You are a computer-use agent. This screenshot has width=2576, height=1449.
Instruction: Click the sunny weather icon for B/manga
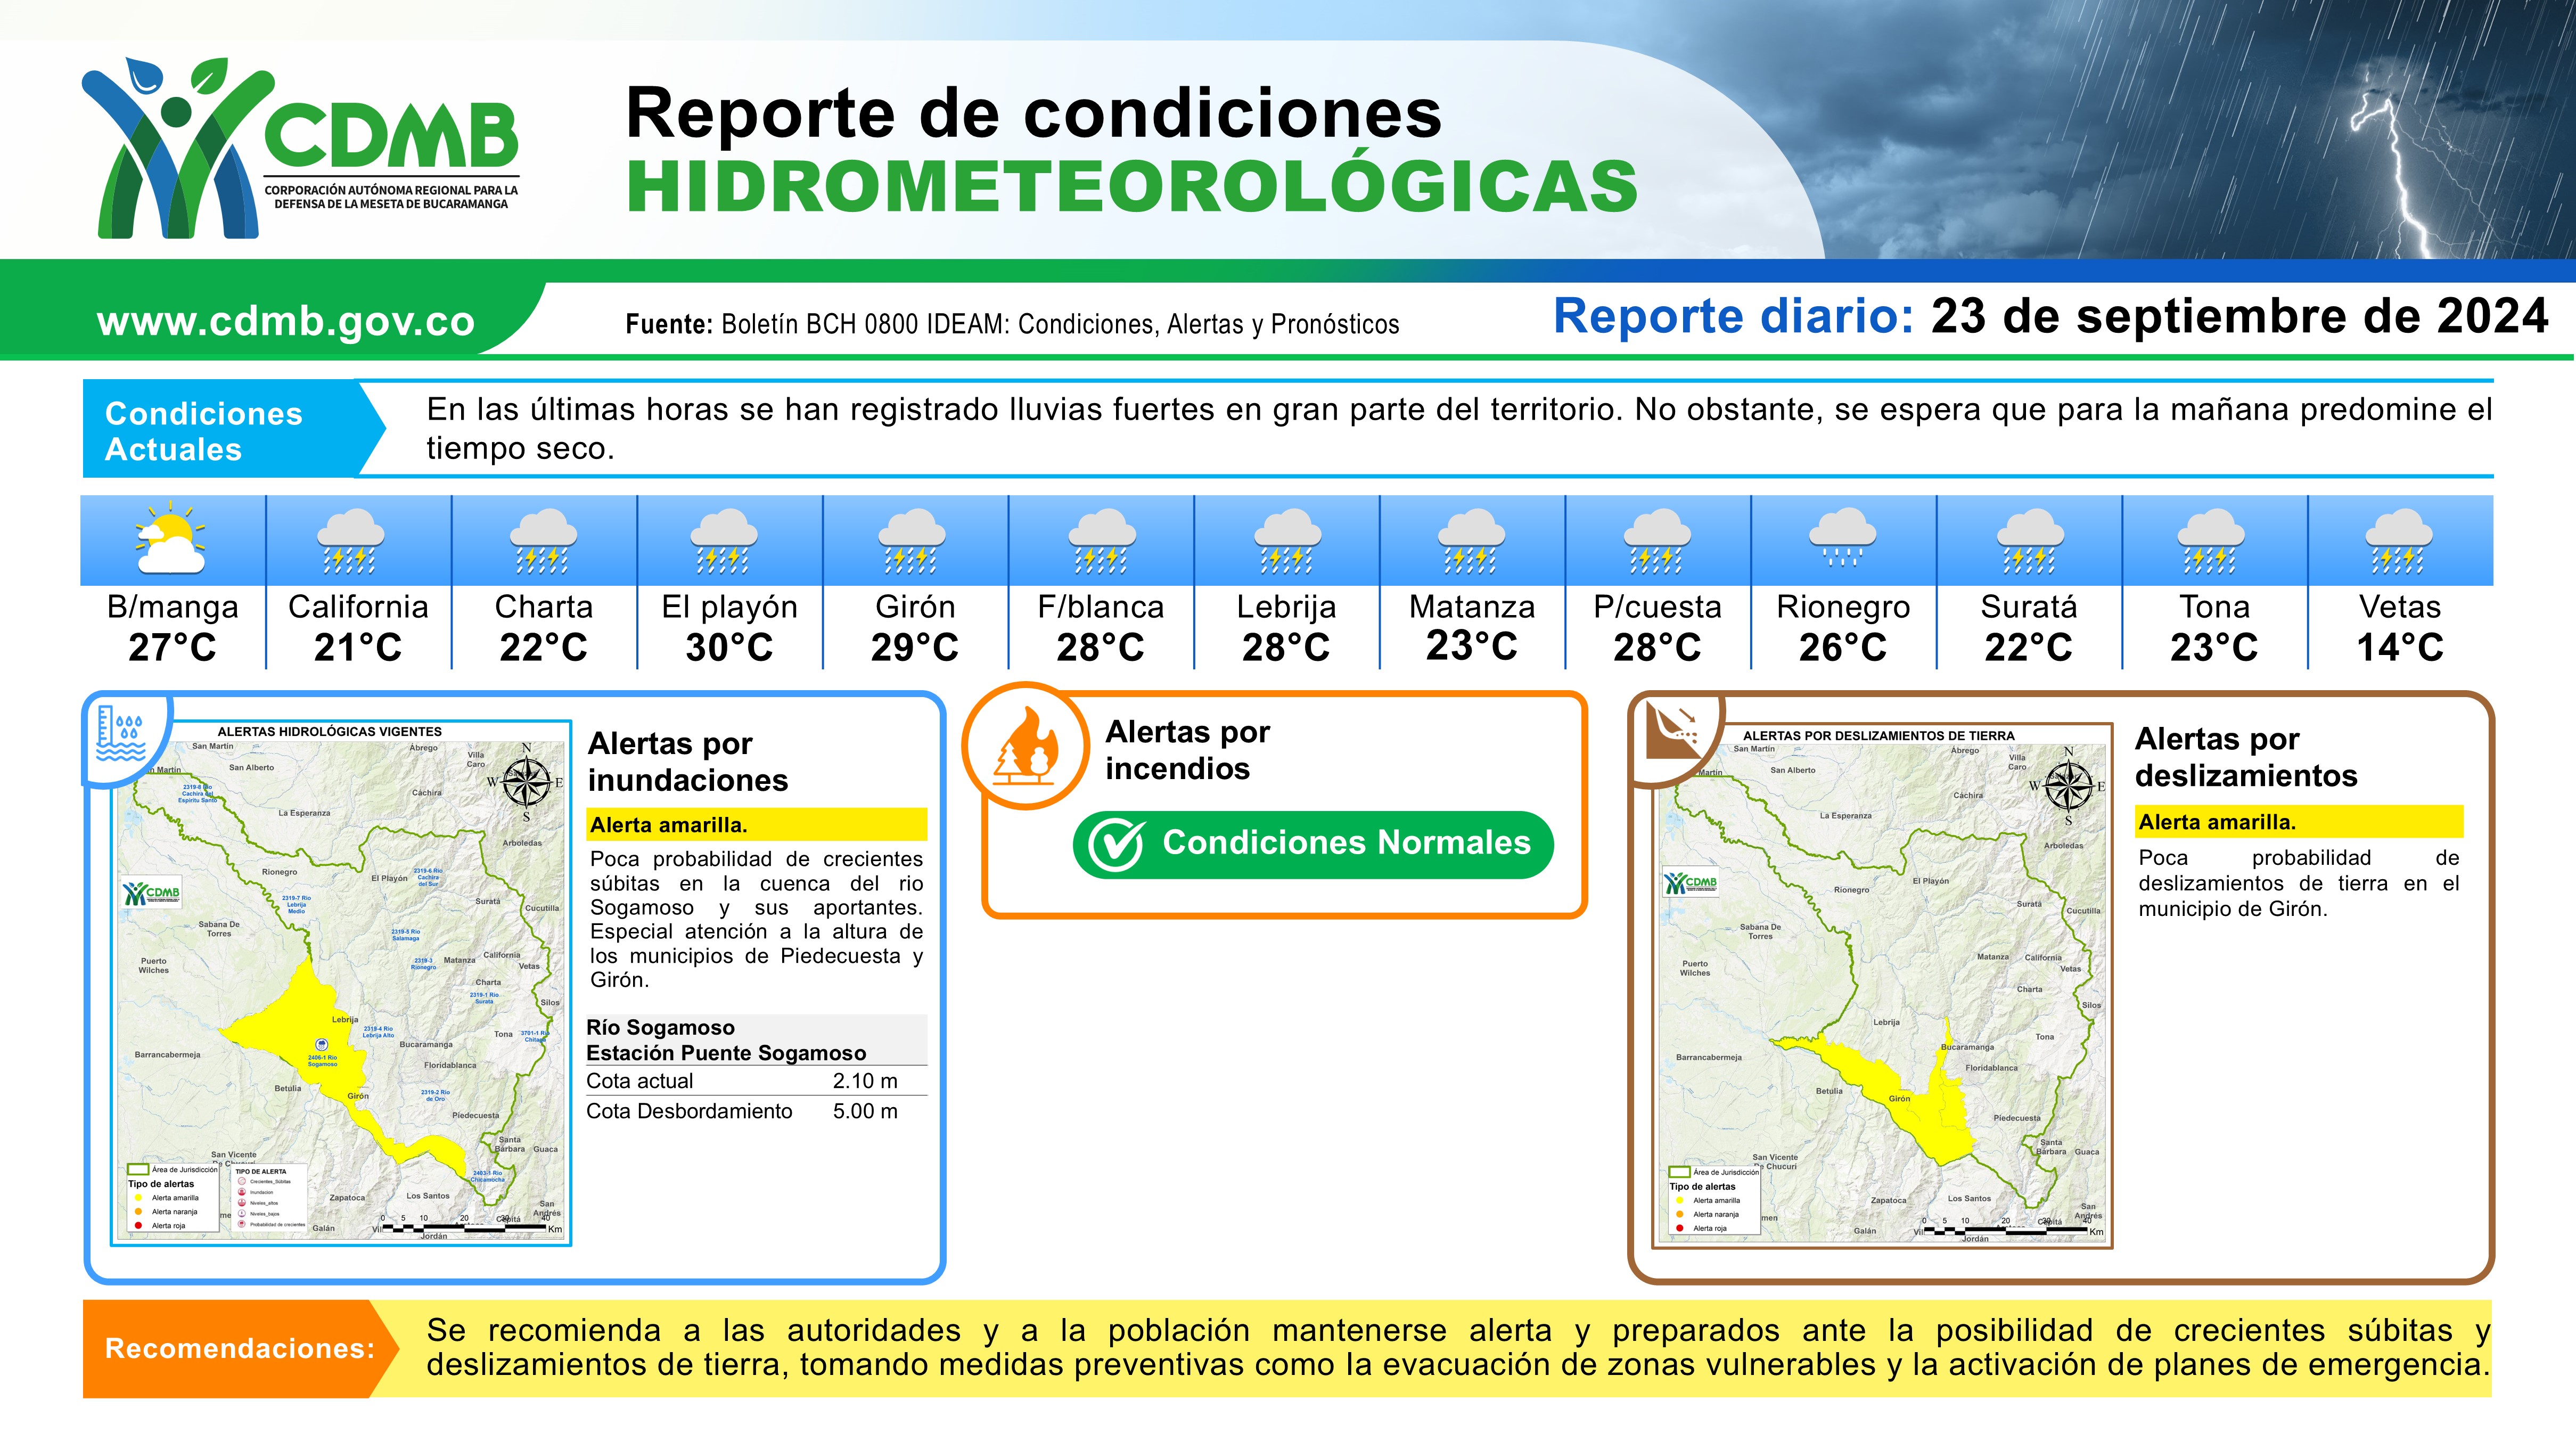pos(171,541)
